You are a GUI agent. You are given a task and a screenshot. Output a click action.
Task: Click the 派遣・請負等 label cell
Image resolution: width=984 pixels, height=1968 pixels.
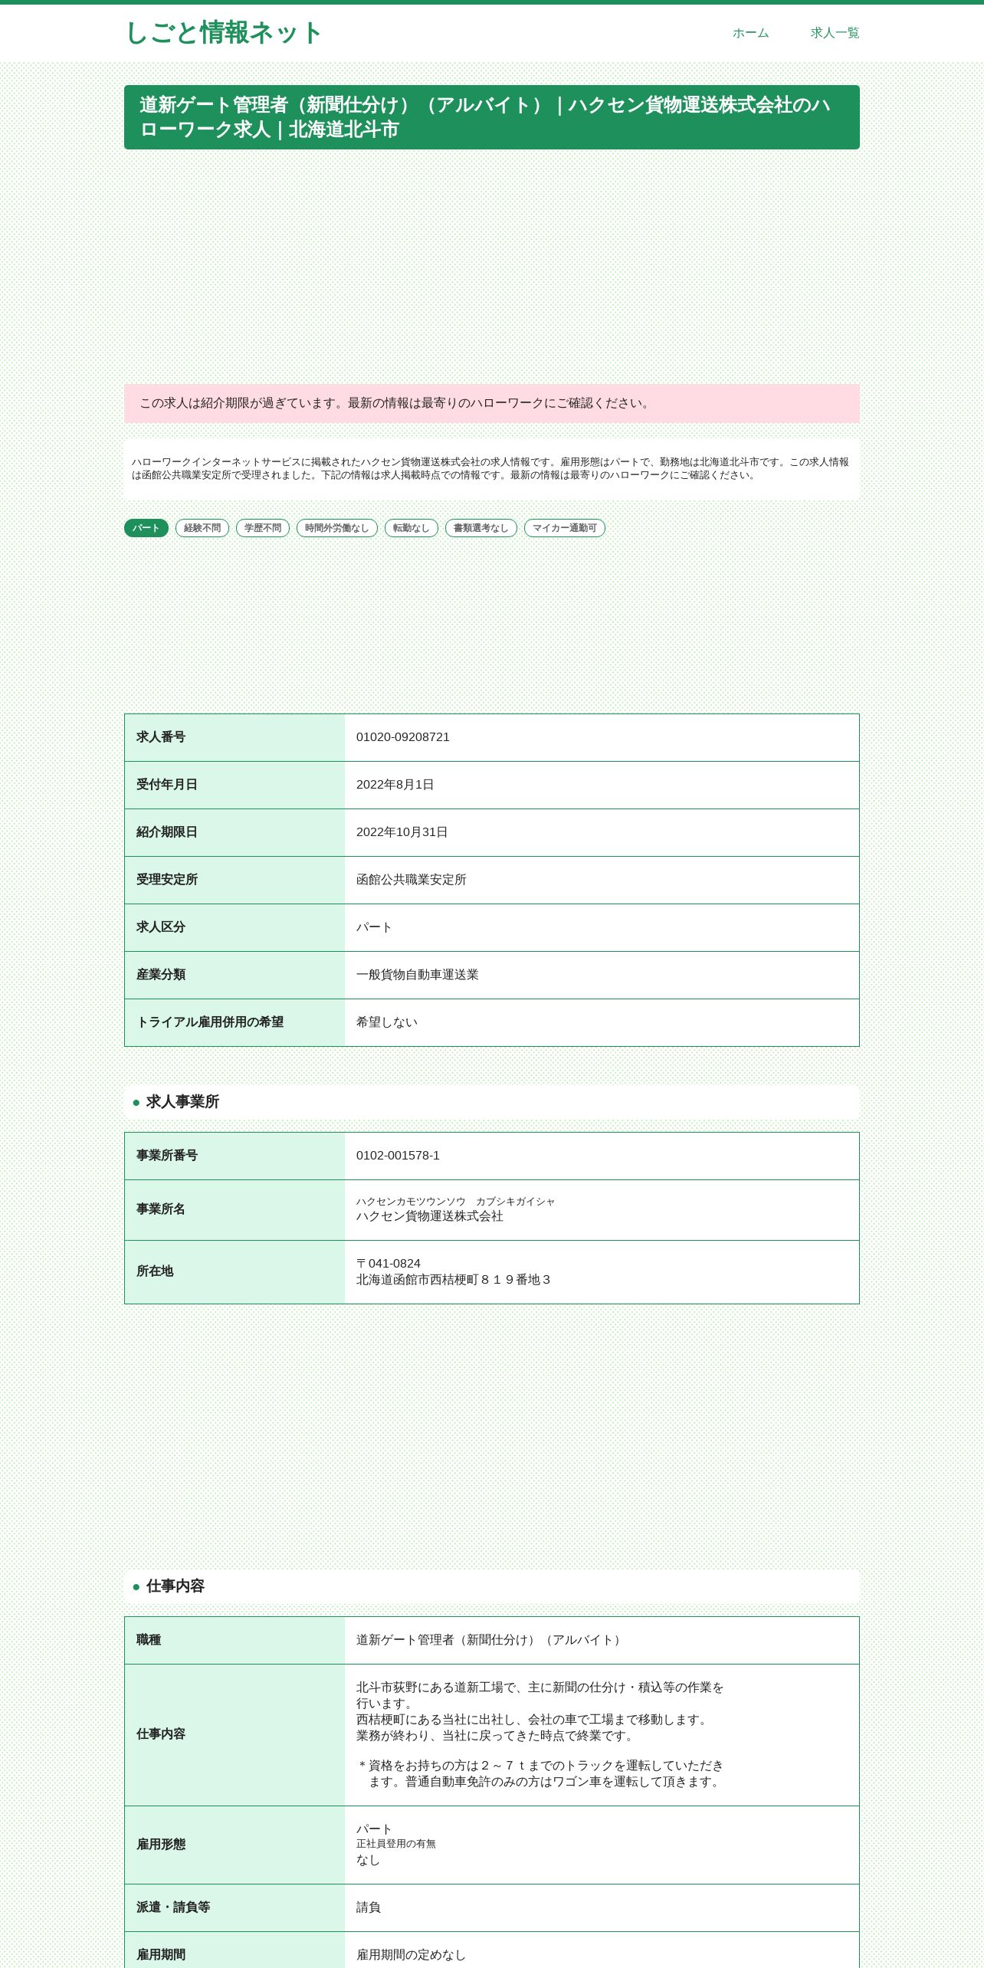pyautogui.click(x=235, y=1907)
